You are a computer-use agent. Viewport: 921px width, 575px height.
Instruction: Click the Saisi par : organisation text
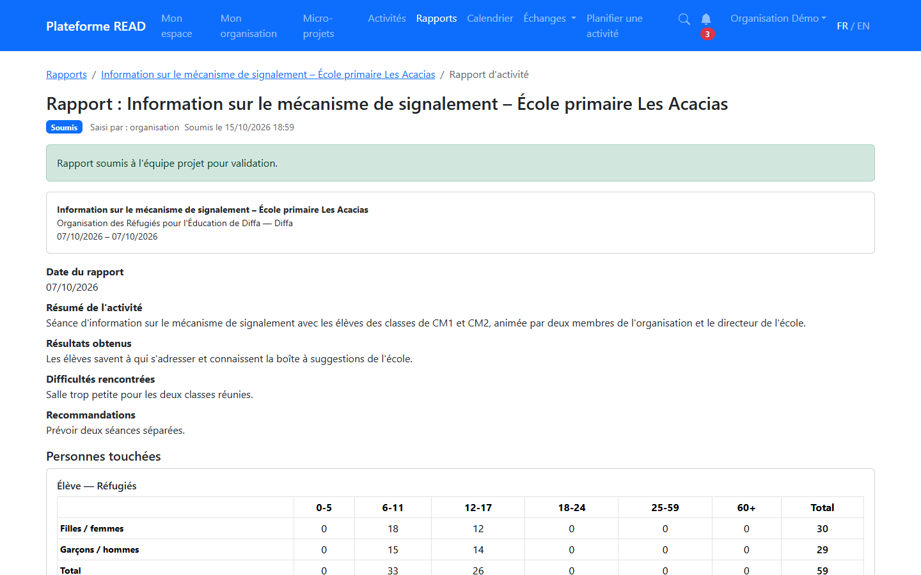pyautogui.click(x=134, y=127)
